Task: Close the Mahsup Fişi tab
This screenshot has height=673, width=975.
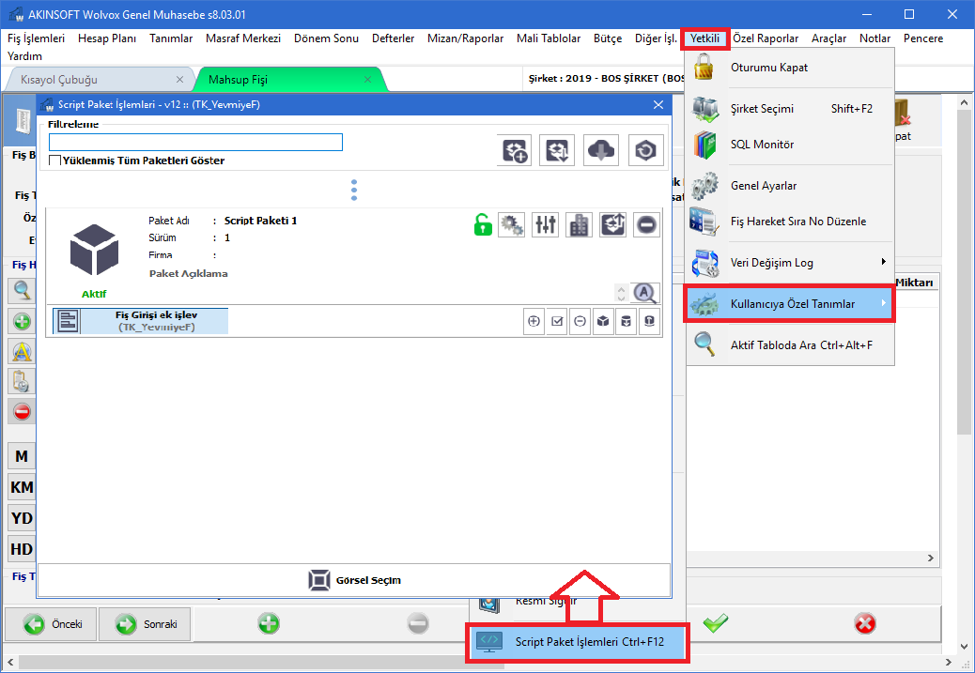Action: point(367,80)
